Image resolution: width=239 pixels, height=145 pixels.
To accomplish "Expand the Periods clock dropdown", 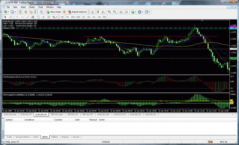I will click(142, 12).
